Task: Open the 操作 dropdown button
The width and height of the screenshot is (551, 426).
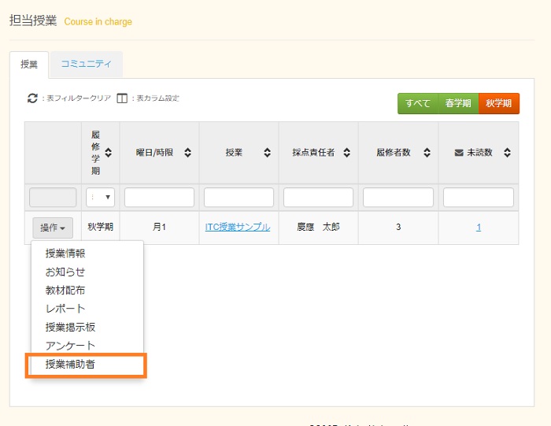Action: [53, 228]
